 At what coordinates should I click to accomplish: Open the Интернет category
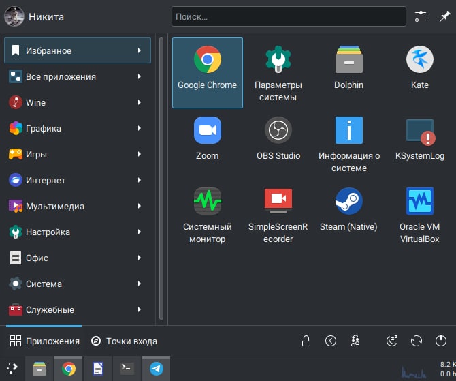click(x=78, y=181)
